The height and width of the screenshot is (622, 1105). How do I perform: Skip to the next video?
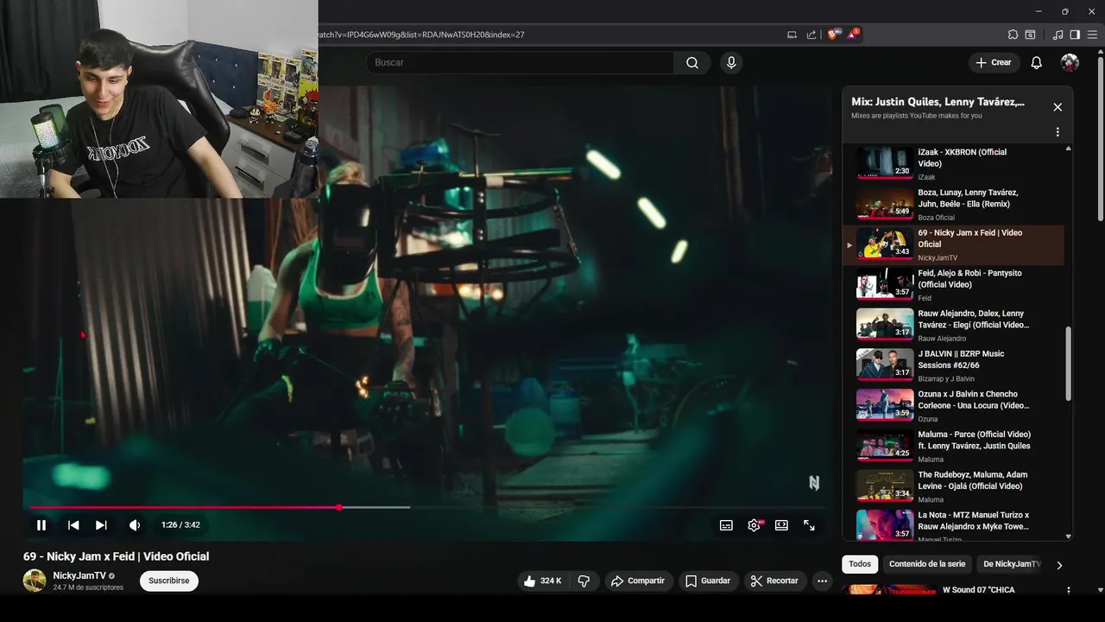click(101, 524)
